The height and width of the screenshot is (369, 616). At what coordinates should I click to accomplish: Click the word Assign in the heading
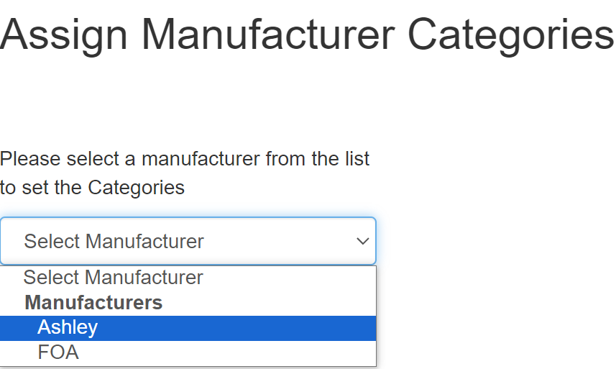coord(64,36)
